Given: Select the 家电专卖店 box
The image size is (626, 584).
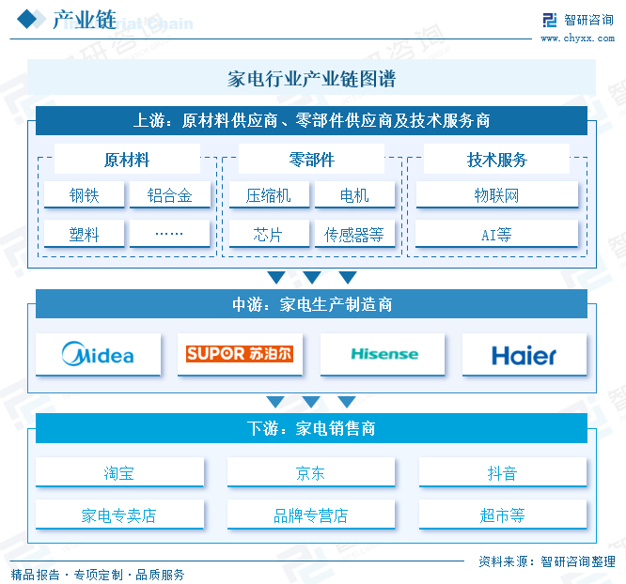Looking at the screenshot, I should point(119,515).
